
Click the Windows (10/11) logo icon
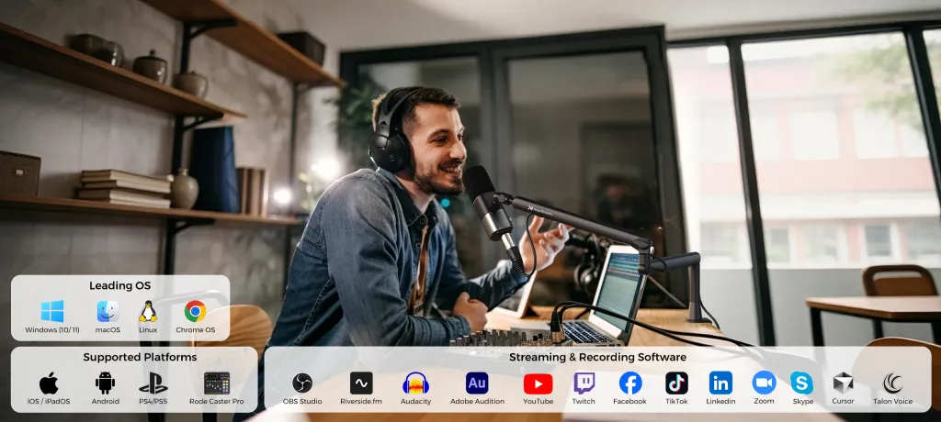click(x=51, y=311)
